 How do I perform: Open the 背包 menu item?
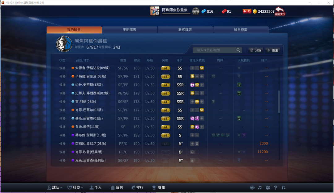(x=117, y=187)
